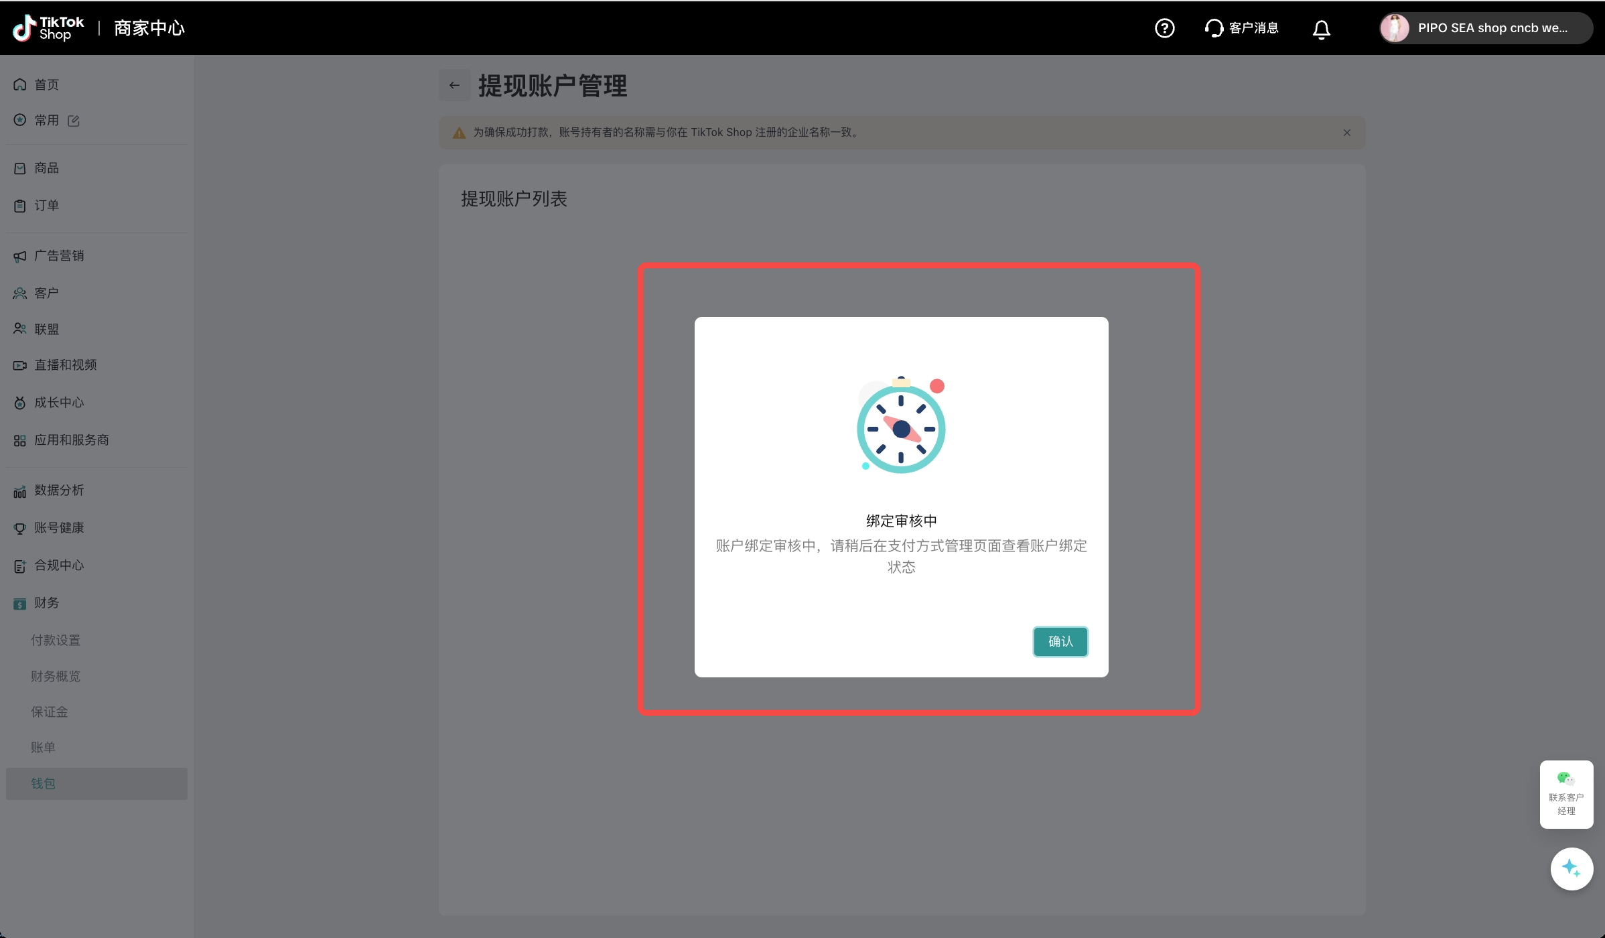The height and width of the screenshot is (938, 1605).
Task: Open 数据分析 from the sidebar
Action: (59, 490)
